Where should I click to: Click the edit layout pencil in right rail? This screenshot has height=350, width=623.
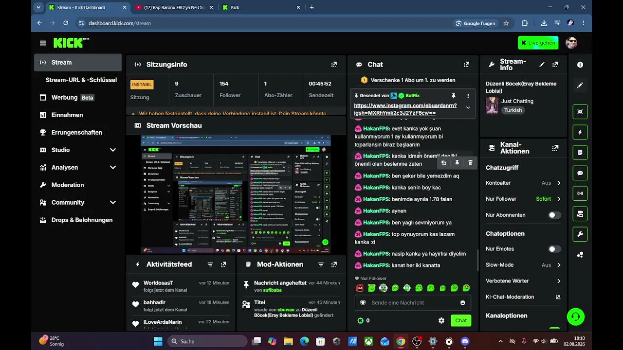(x=580, y=85)
